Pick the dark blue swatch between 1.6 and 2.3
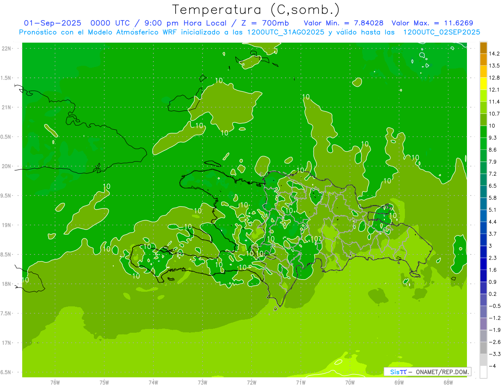The height and width of the screenshot is (388, 503). (483, 264)
